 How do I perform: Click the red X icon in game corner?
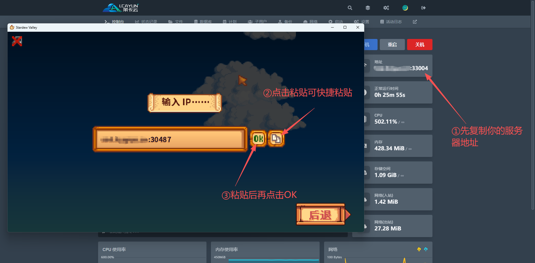click(x=17, y=41)
